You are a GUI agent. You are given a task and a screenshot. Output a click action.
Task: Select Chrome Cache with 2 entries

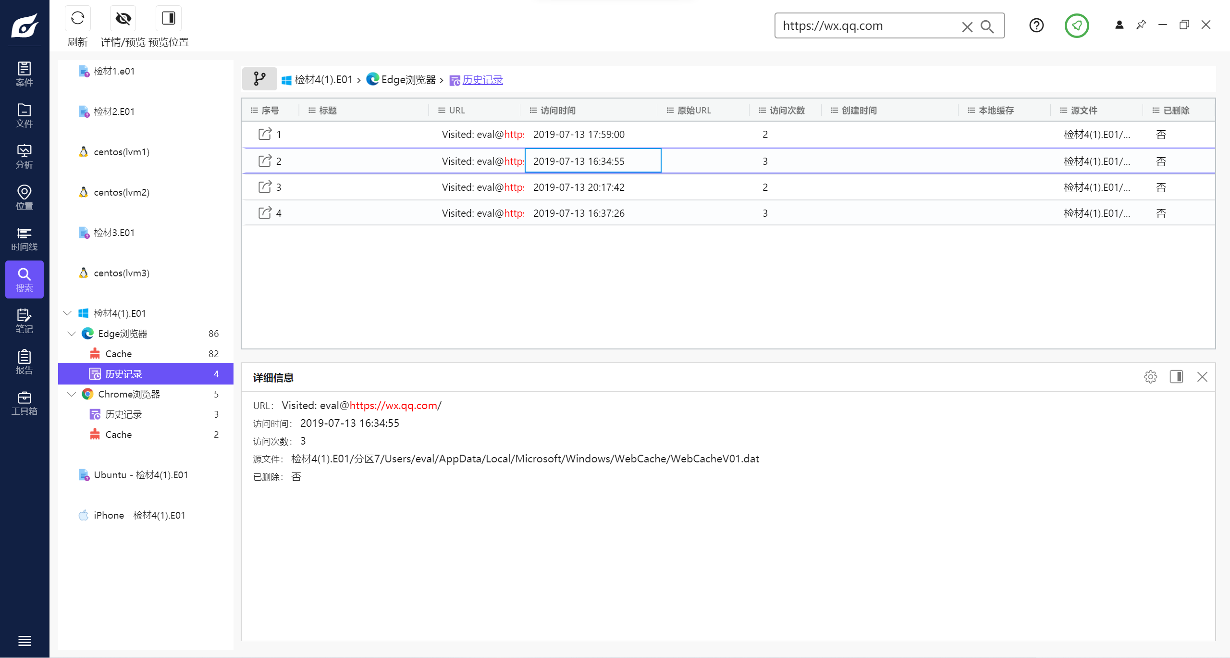tap(146, 435)
